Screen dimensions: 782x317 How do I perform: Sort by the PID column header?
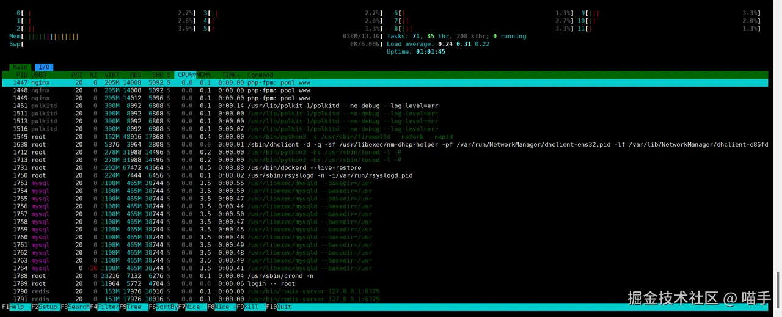pos(21,75)
